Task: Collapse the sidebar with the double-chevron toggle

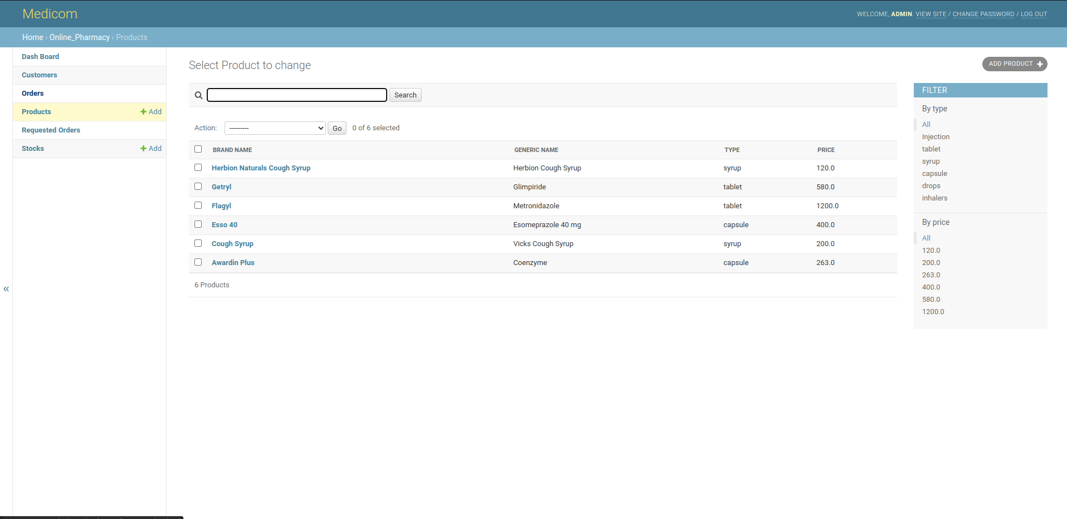Action: 6,289
